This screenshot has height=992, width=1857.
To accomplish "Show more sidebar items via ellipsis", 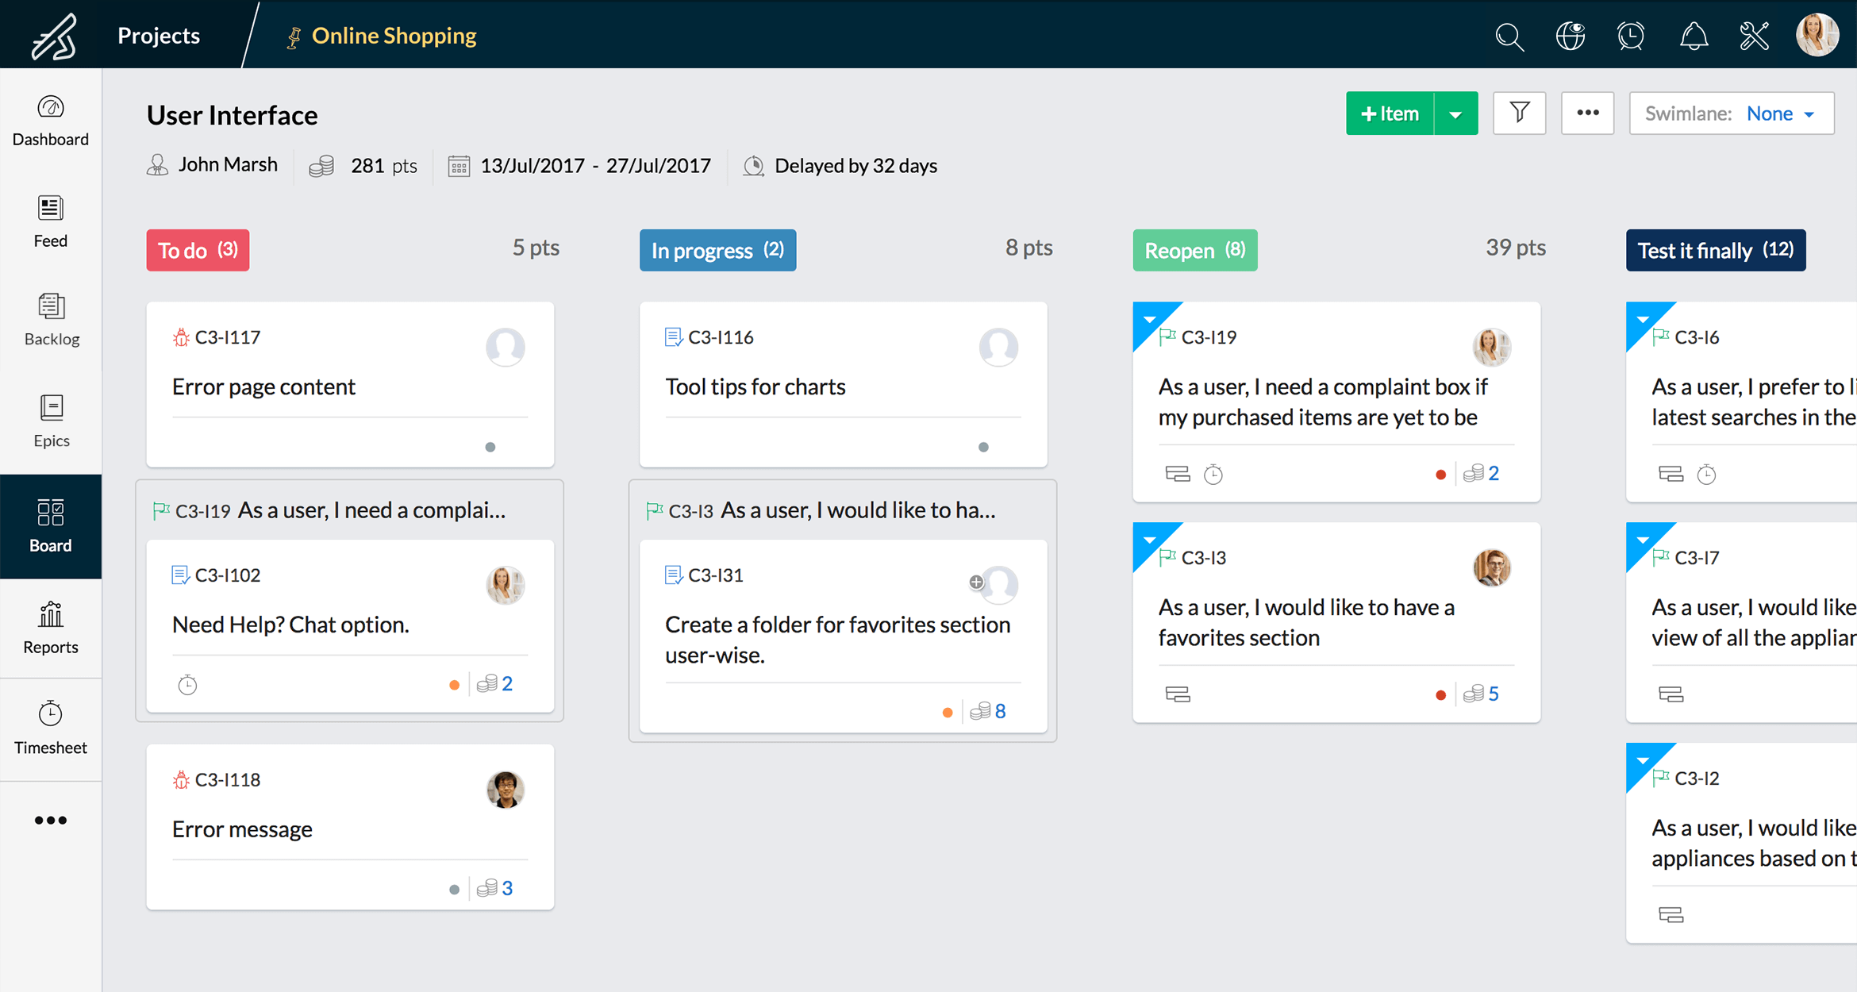I will (51, 821).
